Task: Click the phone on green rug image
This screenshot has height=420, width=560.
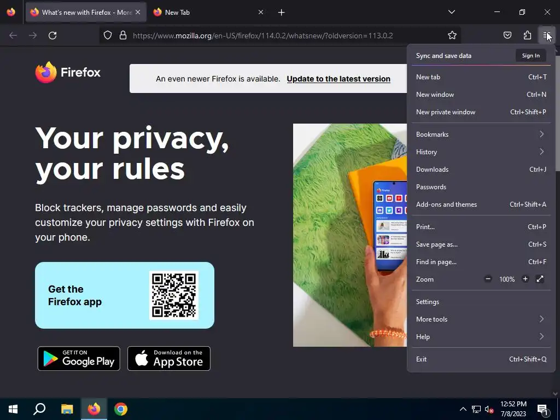Action: click(350, 235)
